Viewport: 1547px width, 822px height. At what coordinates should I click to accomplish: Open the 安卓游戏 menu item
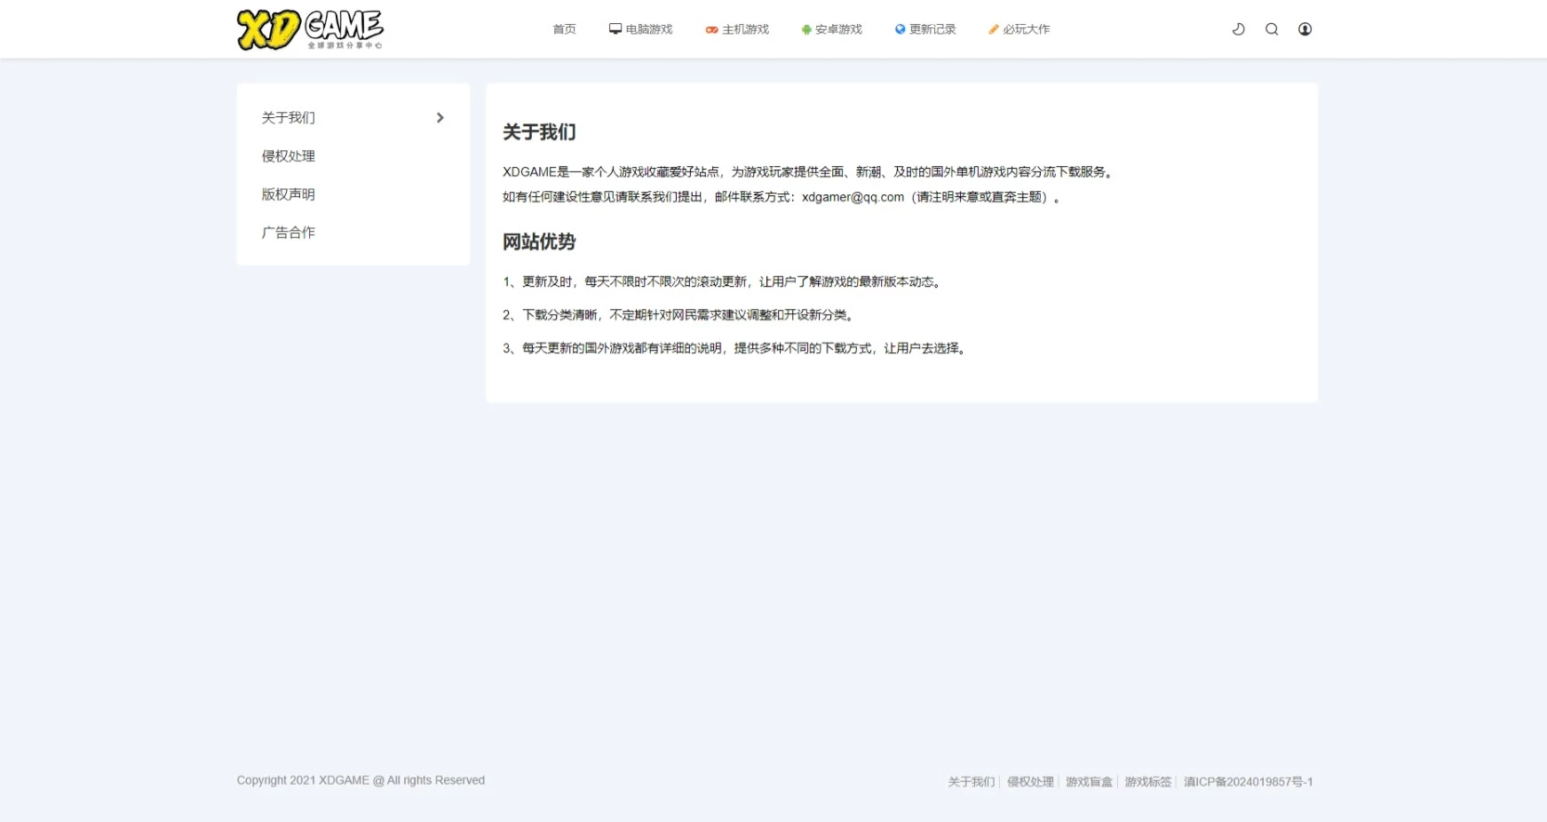(831, 29)
